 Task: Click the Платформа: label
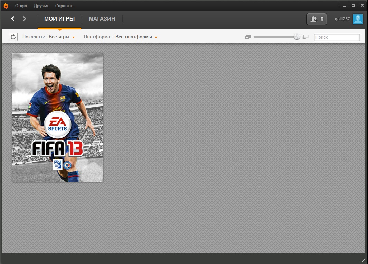coord(98,37)
